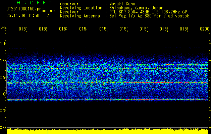Select the Observer field label
This screenshot has height=134, width=211.
coord(69,3)
